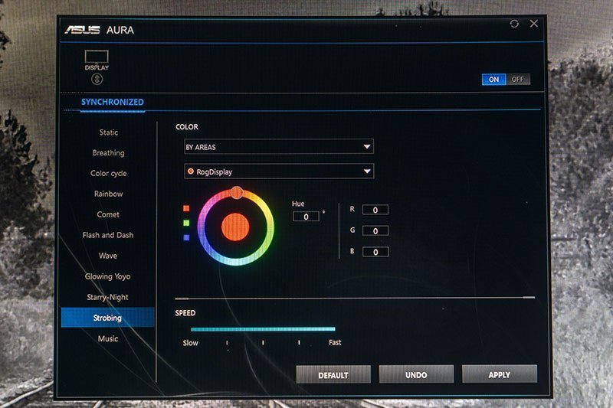The width and height of the screenshot is (613, 408).
Task: Select the Music effect
Action: pyautogui.click(x=108, y=338)
